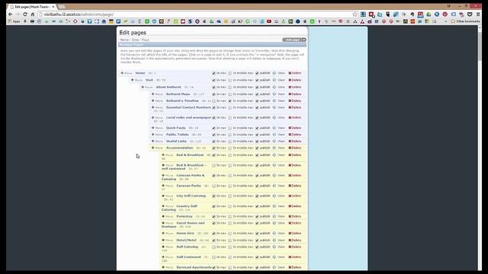Open the browser home page icon
Viewport: 488px width, 274px height.
(32, 14)
